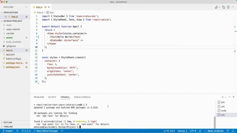The image size is (237, 133).
Task: Select the Terminal panel tab
Action: pos(65,97)
